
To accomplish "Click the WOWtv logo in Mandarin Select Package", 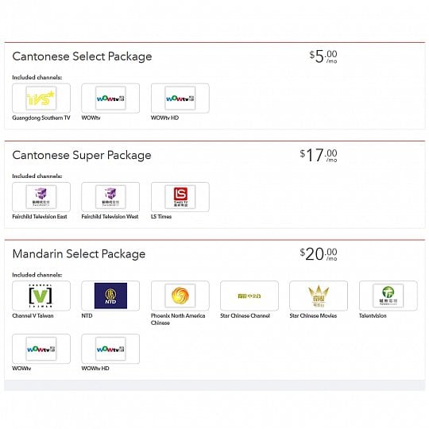I will click(41, 349).
